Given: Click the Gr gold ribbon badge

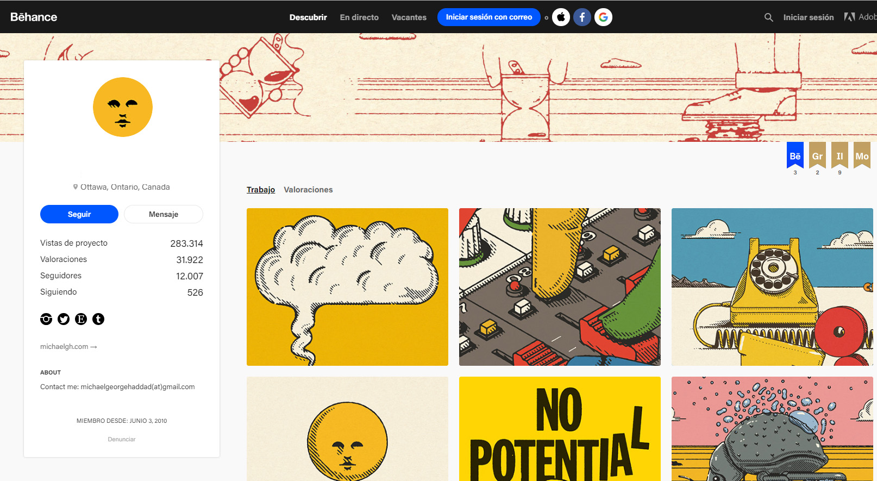Looking at the screenshot, I should click(x=817, y=156).
